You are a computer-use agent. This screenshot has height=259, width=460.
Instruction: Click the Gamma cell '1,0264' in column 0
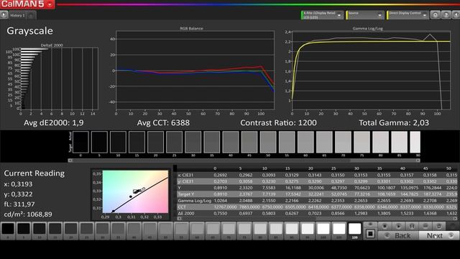221,201
